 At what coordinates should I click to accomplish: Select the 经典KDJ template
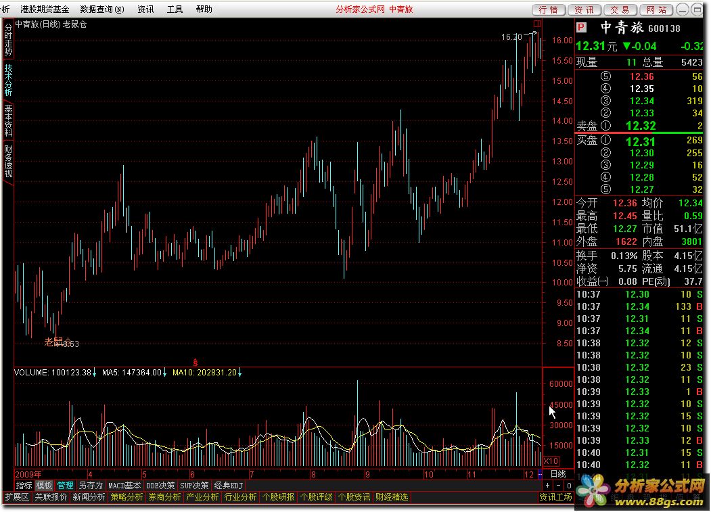[229, 486]
